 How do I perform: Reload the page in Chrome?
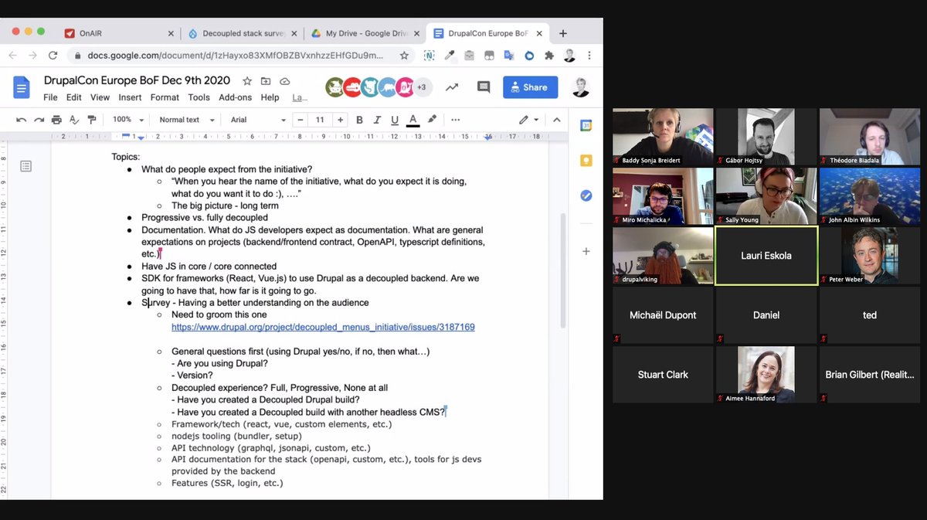coord(53,56)
